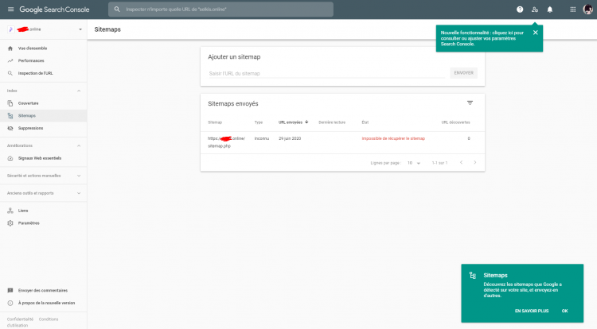This screenshot has height=329, width=597.
Task: Click EN SAVOIR PLUS in Sitemaps popup
Action: point(531,311)
